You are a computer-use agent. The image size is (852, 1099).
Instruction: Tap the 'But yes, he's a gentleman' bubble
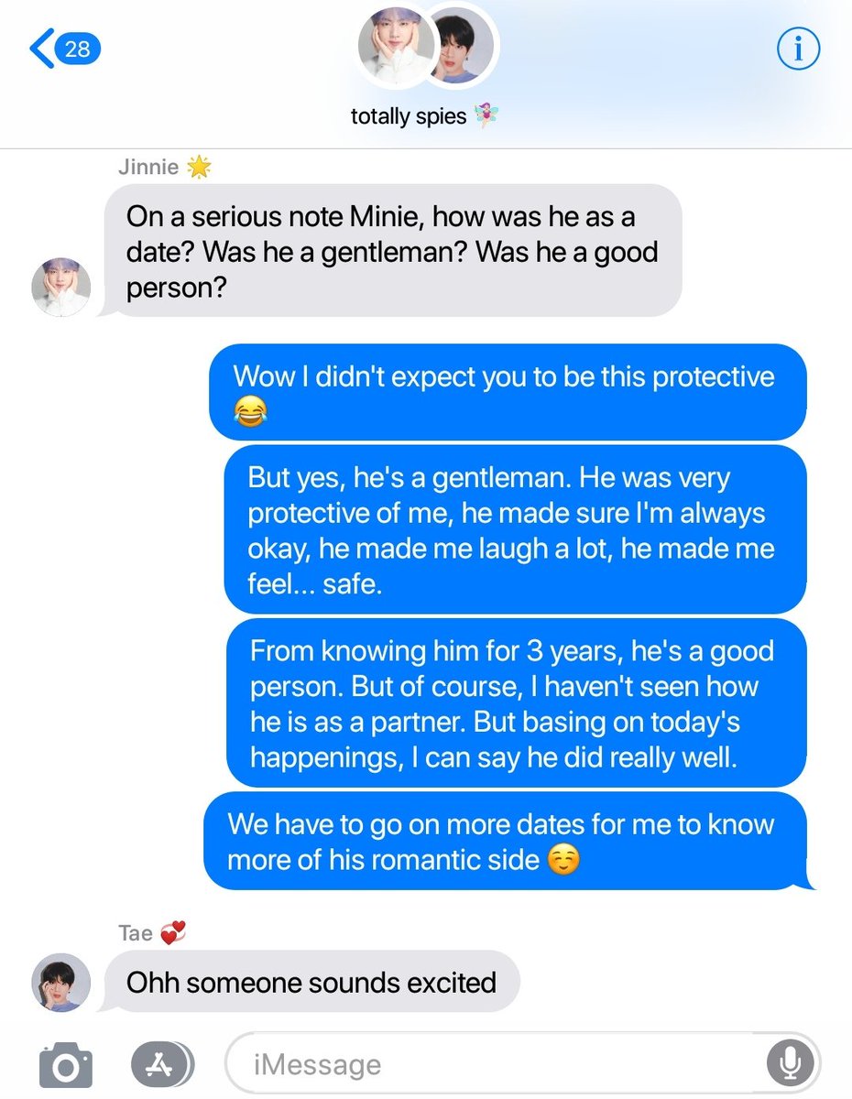coord(515,529)
